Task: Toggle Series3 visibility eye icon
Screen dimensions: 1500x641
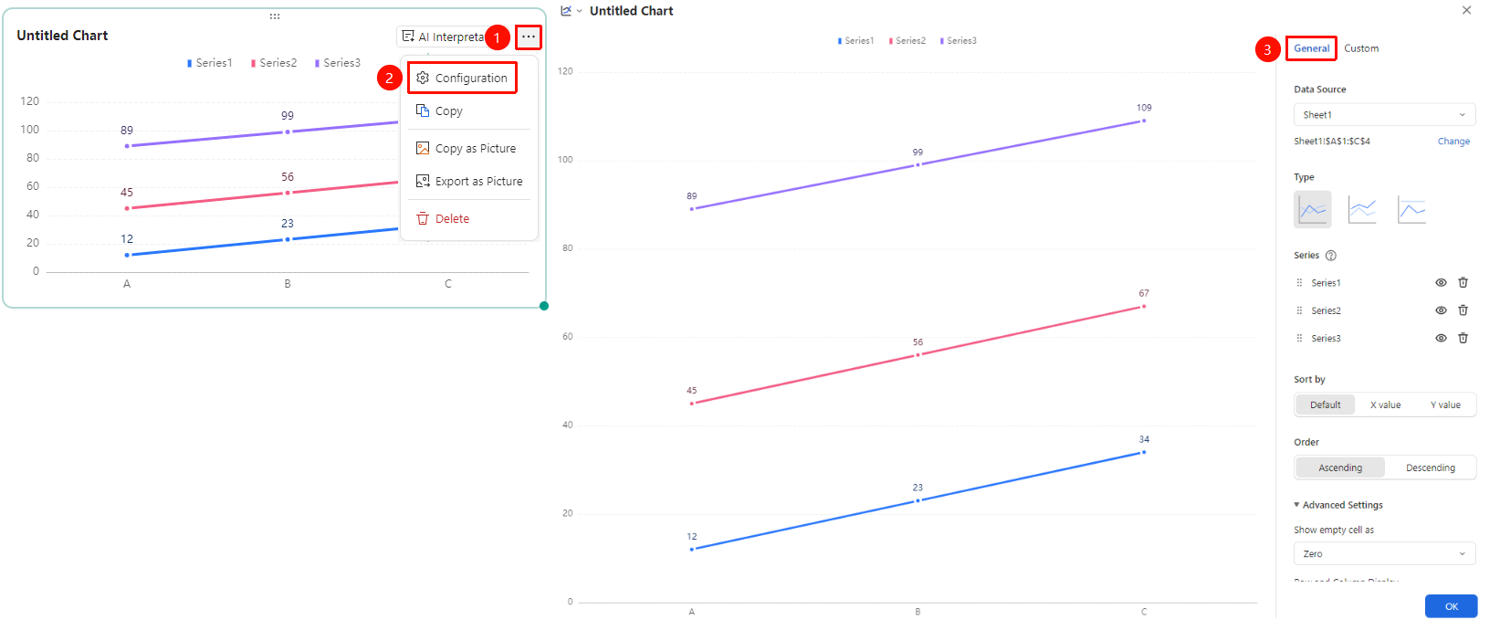Action: (1441, 338)
